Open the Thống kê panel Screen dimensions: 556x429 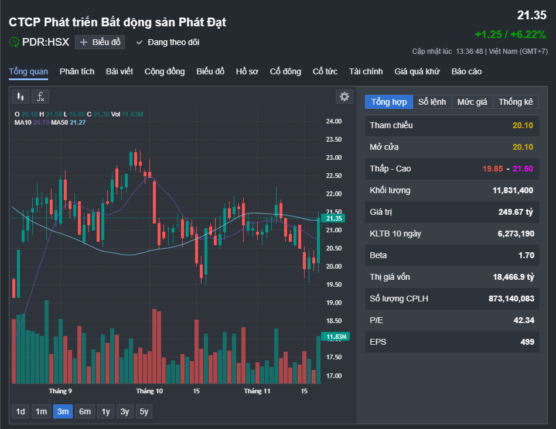click(516, 102)
